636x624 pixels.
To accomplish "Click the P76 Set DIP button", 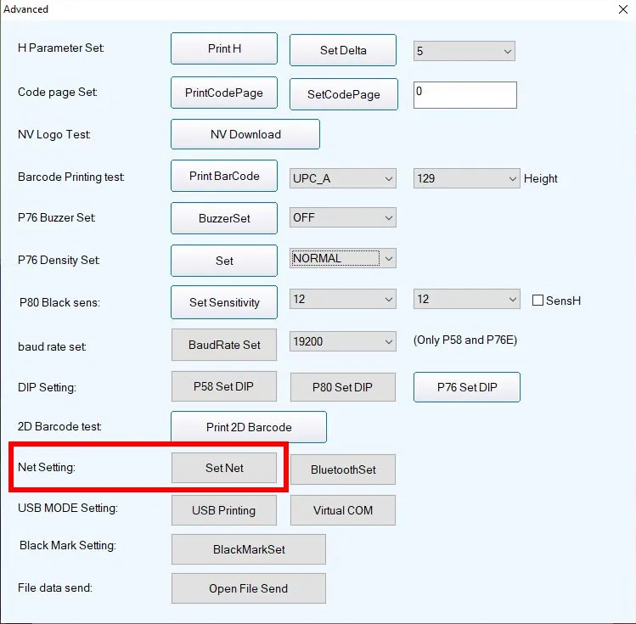I will [466, 387].
